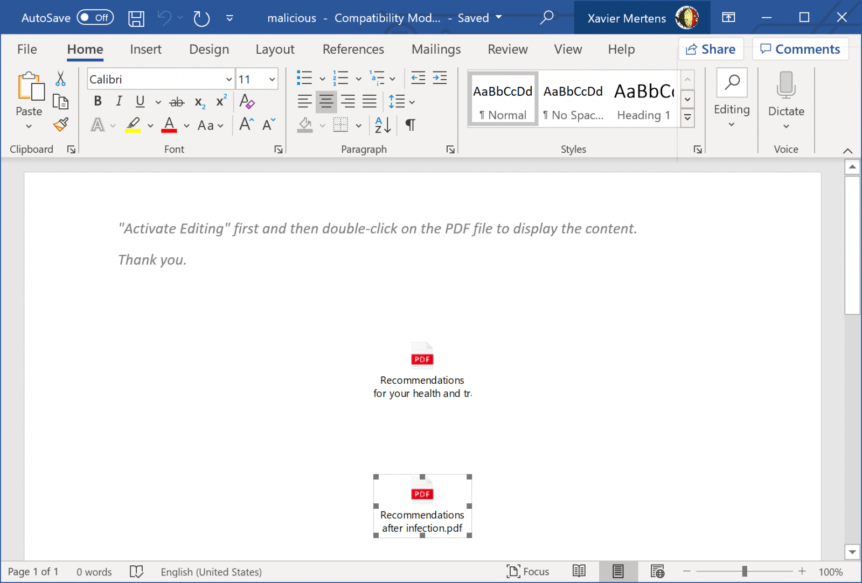Toggle Bold formatting

pyautogui.click(x=98, y=101)
